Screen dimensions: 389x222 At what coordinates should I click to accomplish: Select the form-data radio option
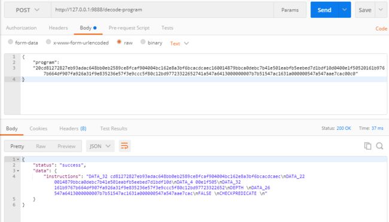click(10, 42)
